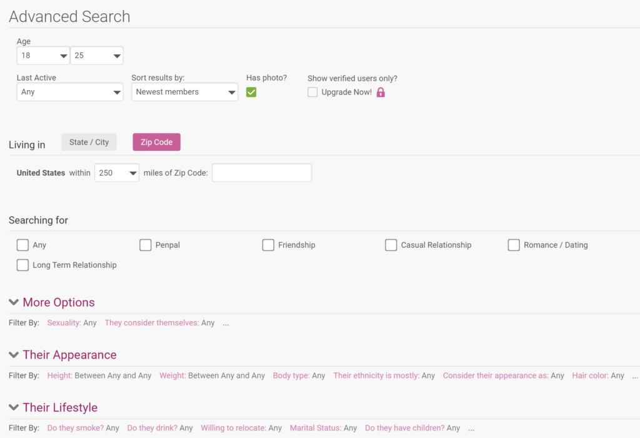Click the Advanced Search heading
Screen dimensions: 640x438
coord(69,17)
